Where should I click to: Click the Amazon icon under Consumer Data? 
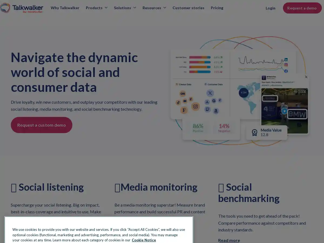[x=216, y=111]
